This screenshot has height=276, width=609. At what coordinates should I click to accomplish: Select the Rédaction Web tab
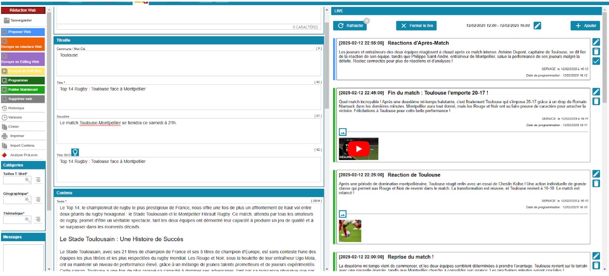click(23, 10)
